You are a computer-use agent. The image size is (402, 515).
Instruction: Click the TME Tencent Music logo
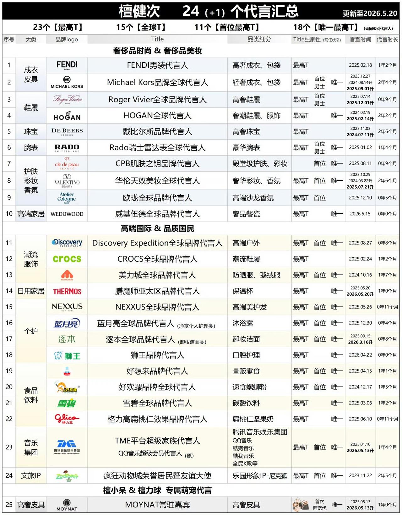tap(67, 447)
